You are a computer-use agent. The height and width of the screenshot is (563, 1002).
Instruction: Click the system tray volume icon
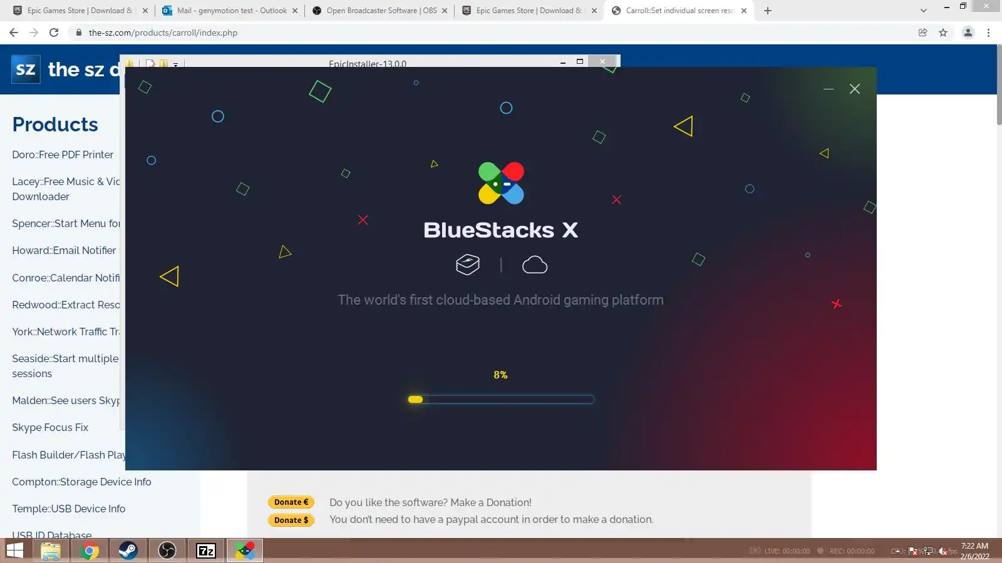point(943,551)
